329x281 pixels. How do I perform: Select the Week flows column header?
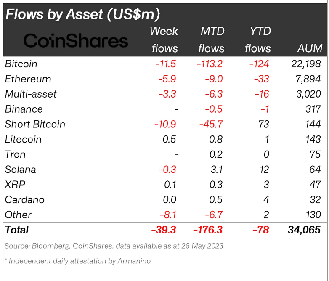click(x=164, y=40)
